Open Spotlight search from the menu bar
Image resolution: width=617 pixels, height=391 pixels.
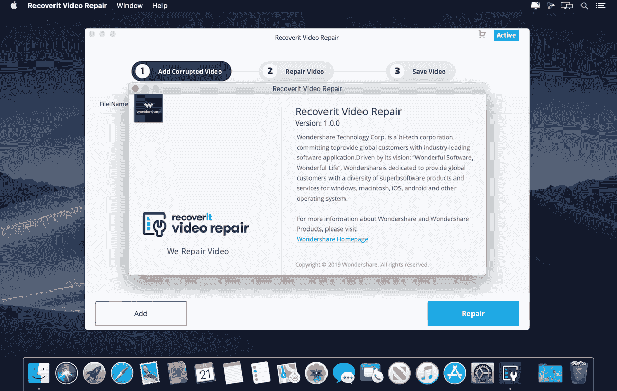coord(584,6)
